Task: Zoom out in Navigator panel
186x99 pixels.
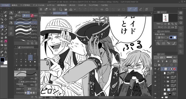Action: pyautogui.click(x=162, y=24)
